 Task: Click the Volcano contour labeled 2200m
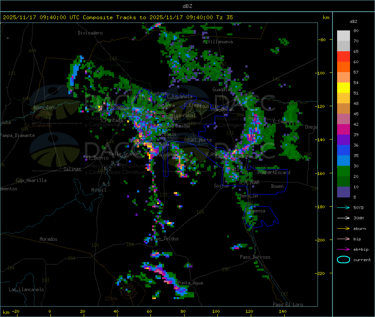pos(128,290)
